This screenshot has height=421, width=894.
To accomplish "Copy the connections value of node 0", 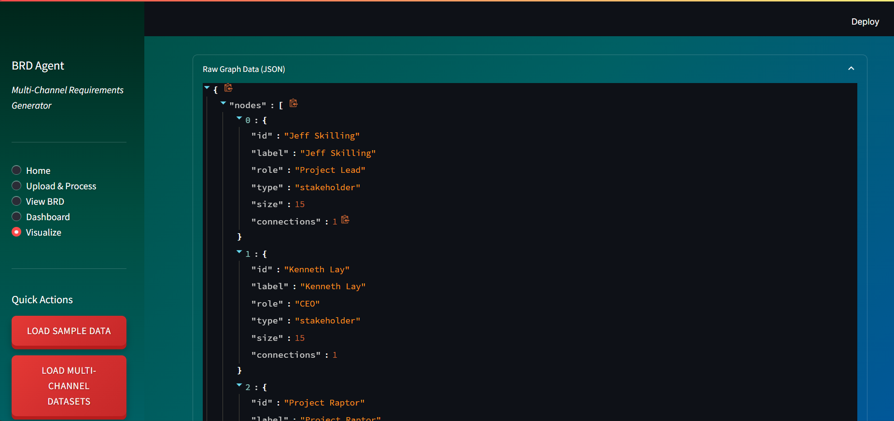I will pos(345,220).
